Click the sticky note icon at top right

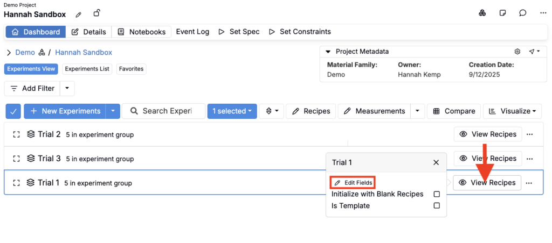point(502,13)
